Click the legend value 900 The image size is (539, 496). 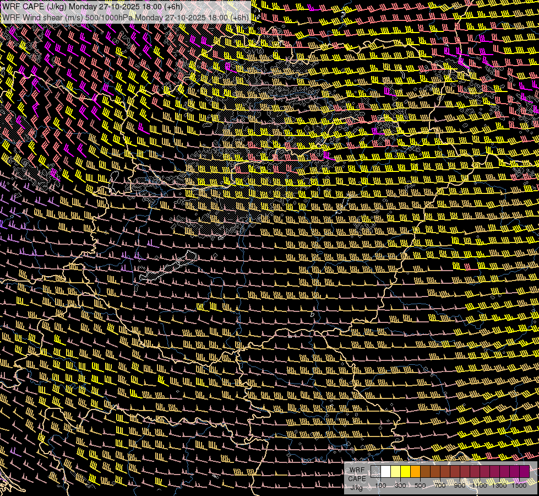click(460, 486)
